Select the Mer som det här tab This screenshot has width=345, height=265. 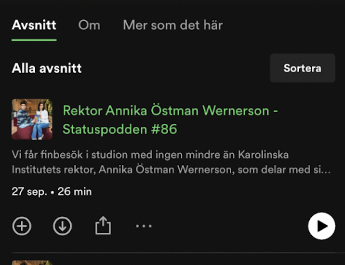(x=172, y=25)
